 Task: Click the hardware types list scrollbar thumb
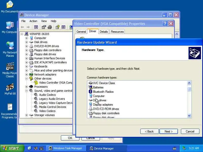(189, 89)
